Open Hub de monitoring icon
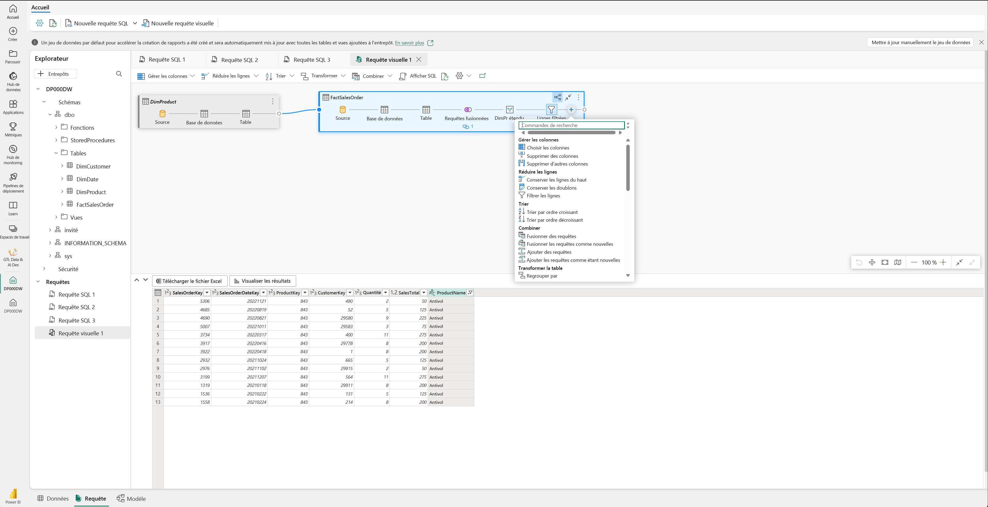This screenshot has height=507, width=988. (x=13, y=149)
